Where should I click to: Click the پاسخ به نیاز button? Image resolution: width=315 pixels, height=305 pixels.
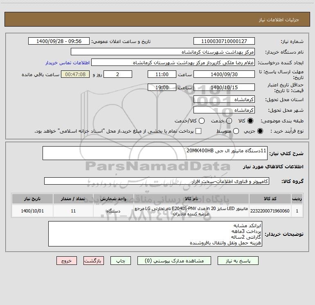coord(238,260)
